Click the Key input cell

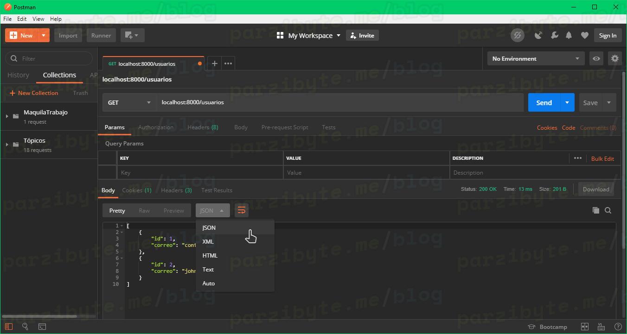200,172
